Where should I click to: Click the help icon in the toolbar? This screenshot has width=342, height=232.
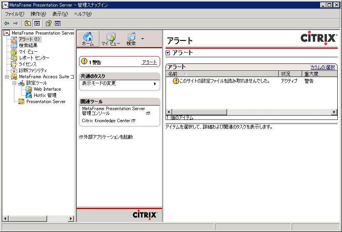click(x=49, y=23)
